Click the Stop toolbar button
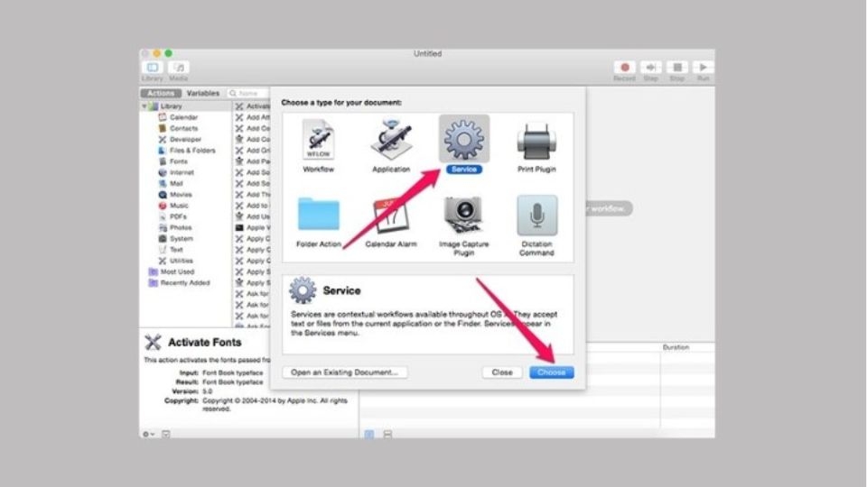Image resolution: width=867 pixels, height=487 pixels. tap(676, 68)
